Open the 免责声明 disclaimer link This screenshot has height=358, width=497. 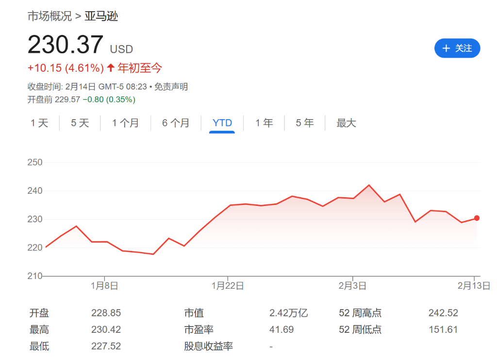(x=171, y=87)
